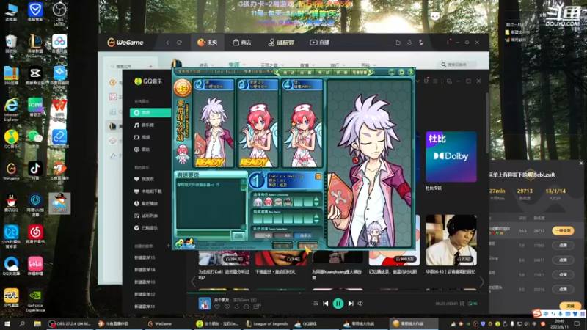Like the current song with the heart icon
The height and width of the screenshot is (330, 587).
[x=217, y=307]
